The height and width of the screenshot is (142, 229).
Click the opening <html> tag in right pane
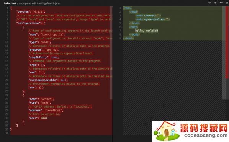128,8
